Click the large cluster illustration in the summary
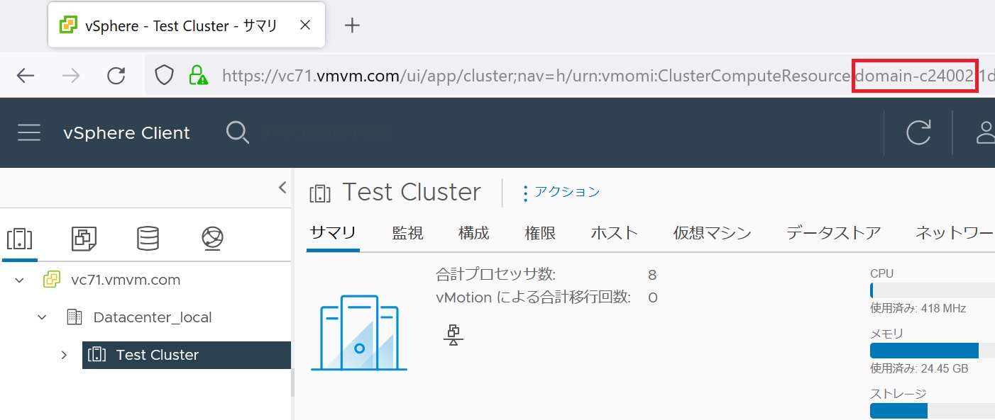The height and width of the screenshot is (420, 995). click(359, 333)
